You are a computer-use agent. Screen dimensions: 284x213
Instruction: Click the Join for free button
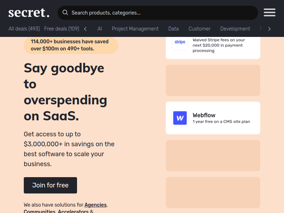(50, 185)
